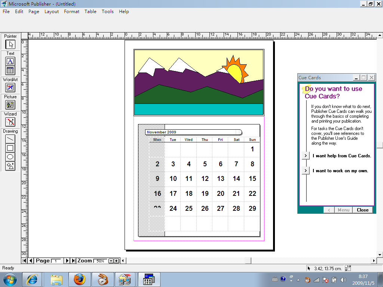Select the Pointer tool
The width and height of the screenshot is (383, 287).
[10, 44]
